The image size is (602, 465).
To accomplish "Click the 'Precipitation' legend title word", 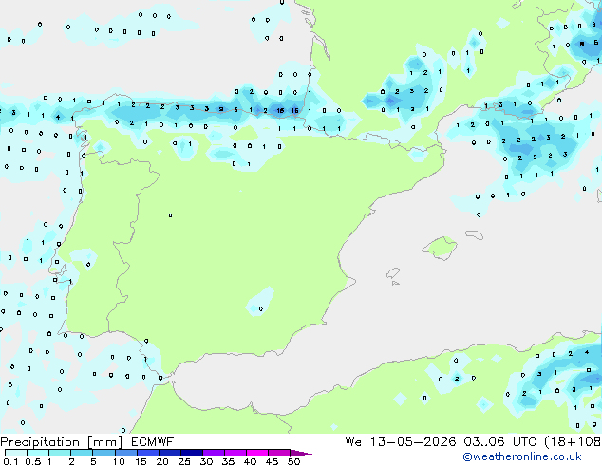I will tap(40, 442).
